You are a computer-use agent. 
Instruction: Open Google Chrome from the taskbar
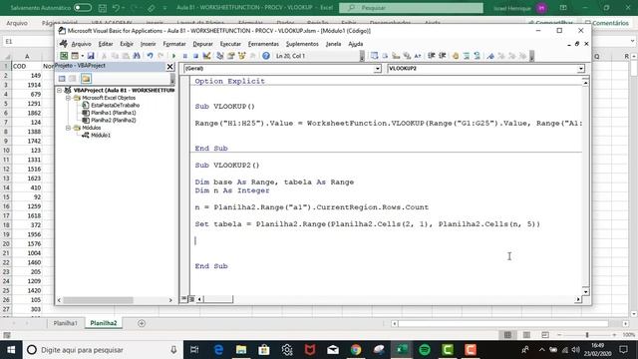[356, 350]
